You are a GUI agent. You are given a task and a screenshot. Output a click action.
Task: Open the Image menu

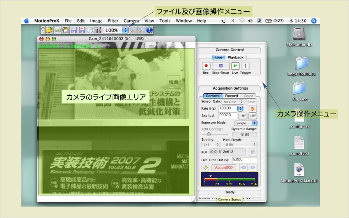click(x=96, y=21)
